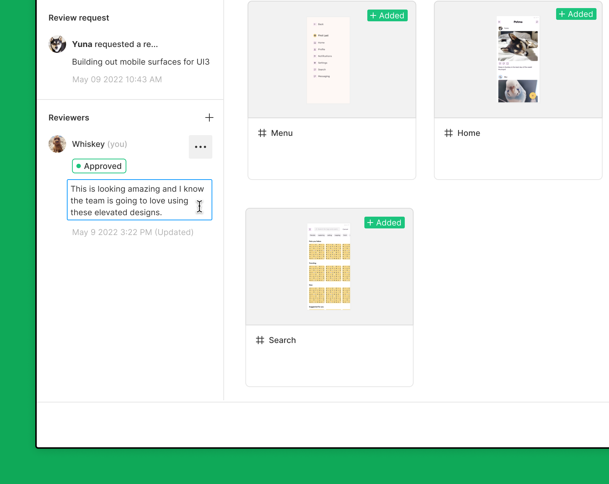The height and width of the screenshot is (484, 609).
Task: Click the frame icon beside Menu
Action: pyautogui.click(x=262, y=133)
